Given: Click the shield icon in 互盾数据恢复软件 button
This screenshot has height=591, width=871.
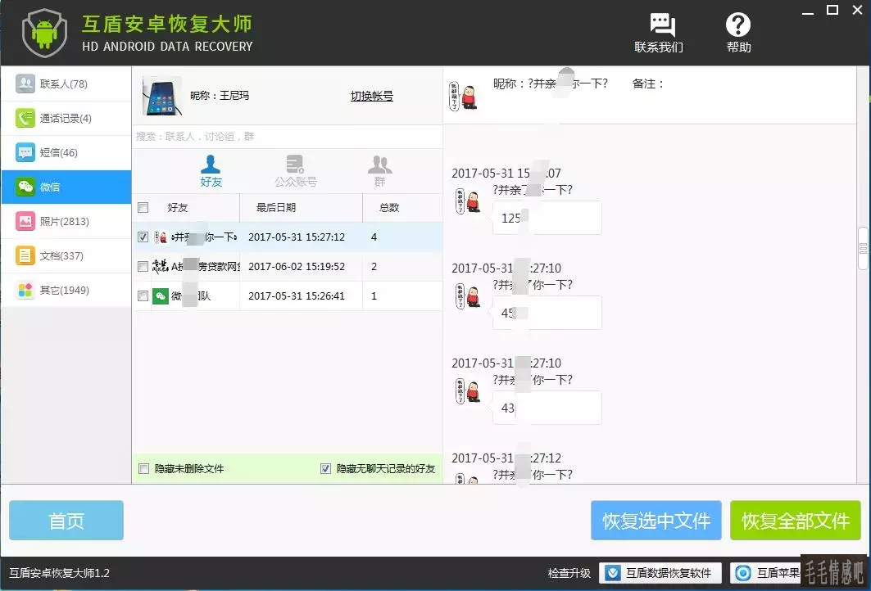Looking at the screenshot, I should click(x=613, y=573).
